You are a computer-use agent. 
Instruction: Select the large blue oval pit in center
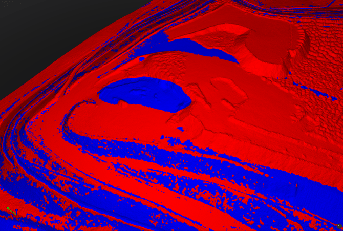[143, 94]
